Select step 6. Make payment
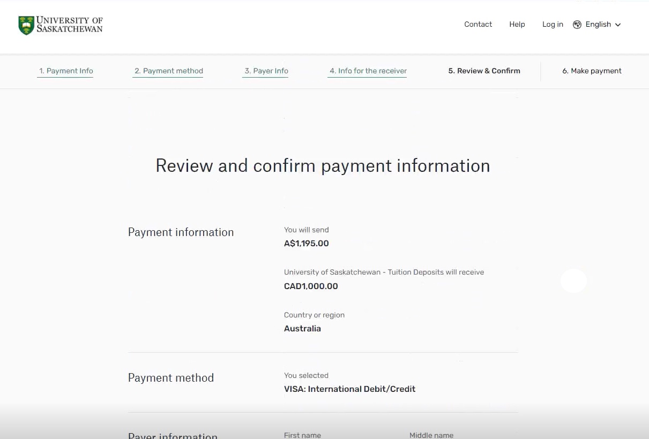The width and height of the screenshot is (649, 439). [x=592, y=71]
